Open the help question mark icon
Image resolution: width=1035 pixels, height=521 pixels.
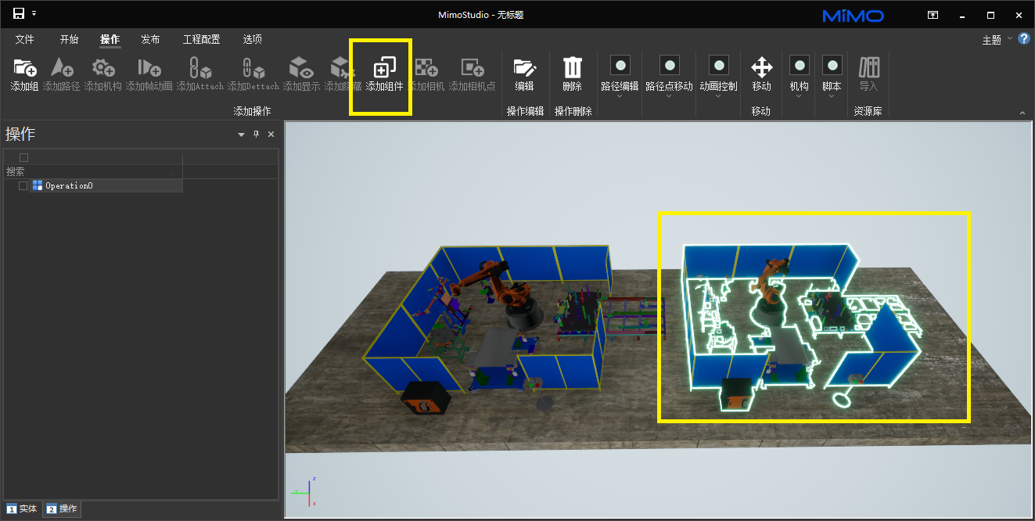click(x=1023, y=38)
